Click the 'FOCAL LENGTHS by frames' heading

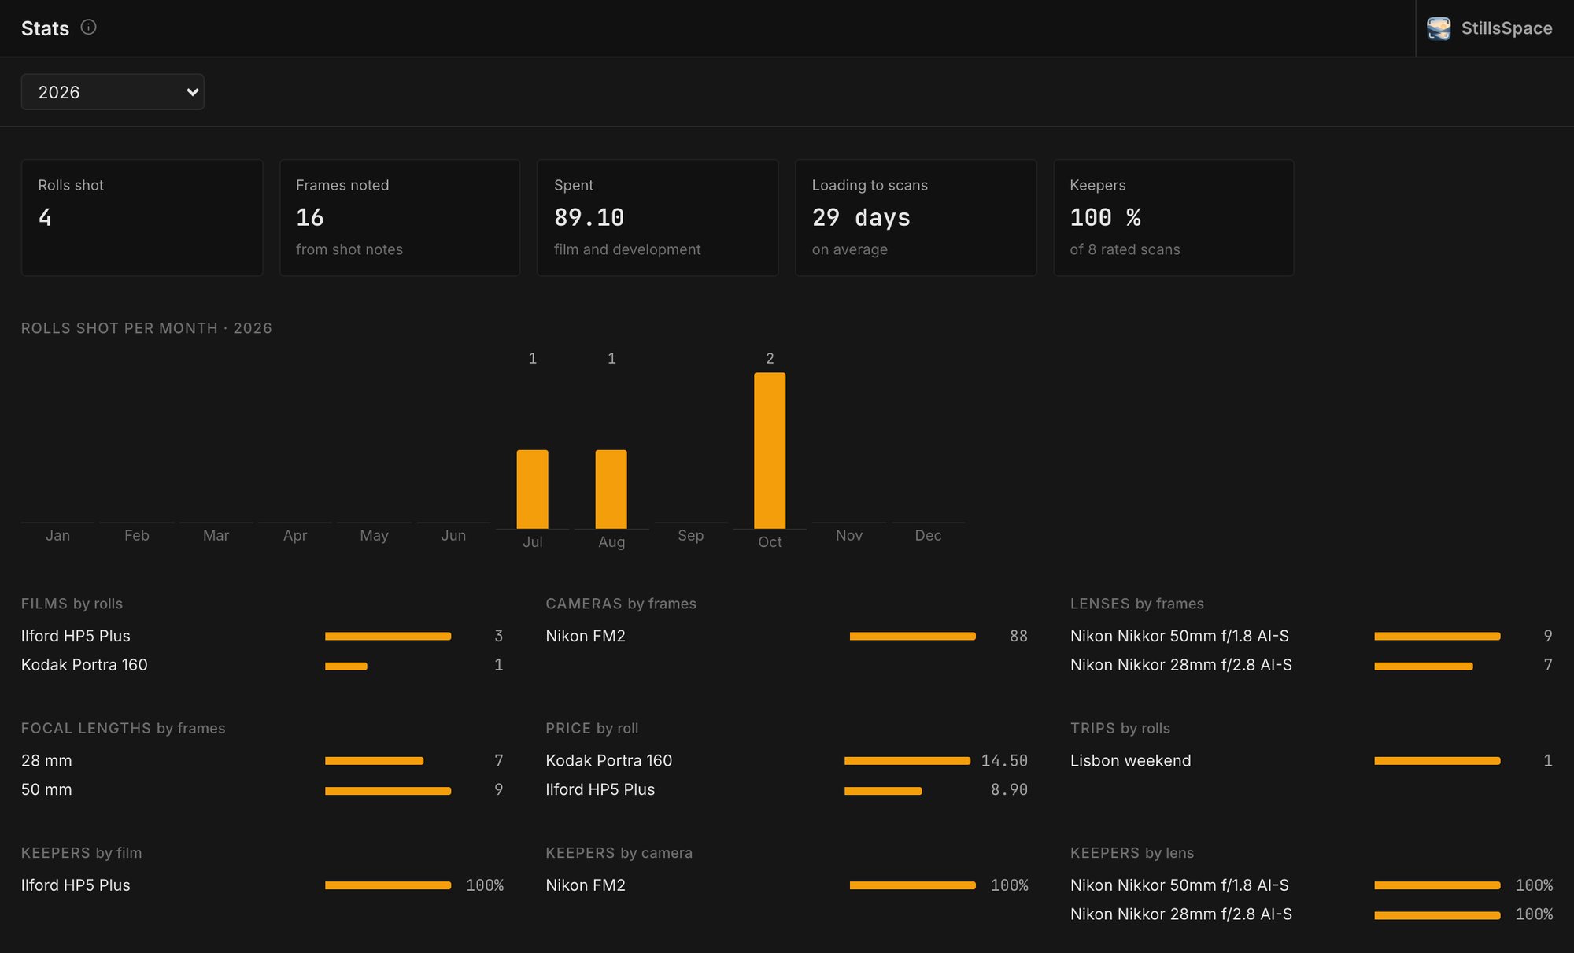point(124,728)
